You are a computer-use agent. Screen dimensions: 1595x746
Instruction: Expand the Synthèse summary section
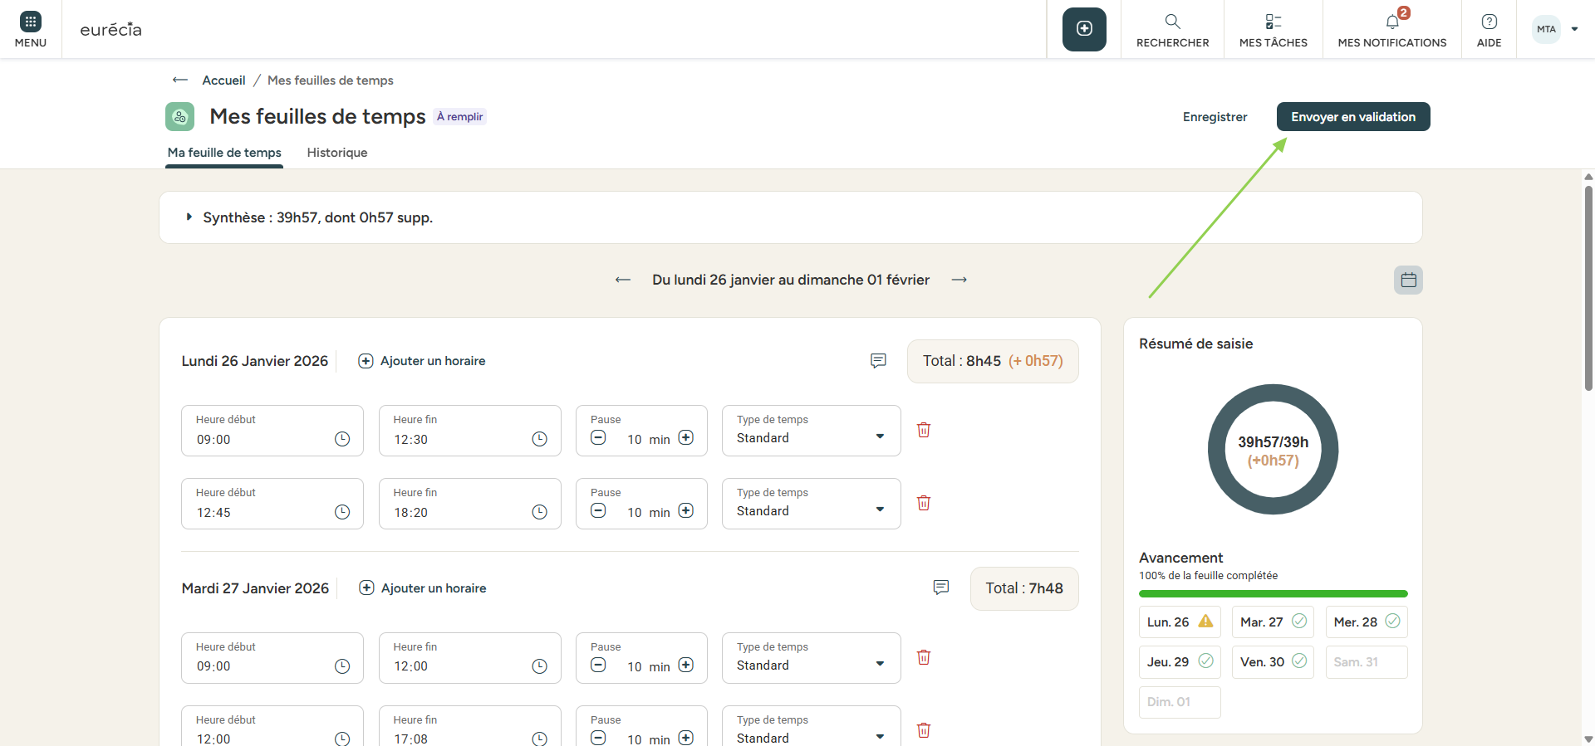(189, 217)
